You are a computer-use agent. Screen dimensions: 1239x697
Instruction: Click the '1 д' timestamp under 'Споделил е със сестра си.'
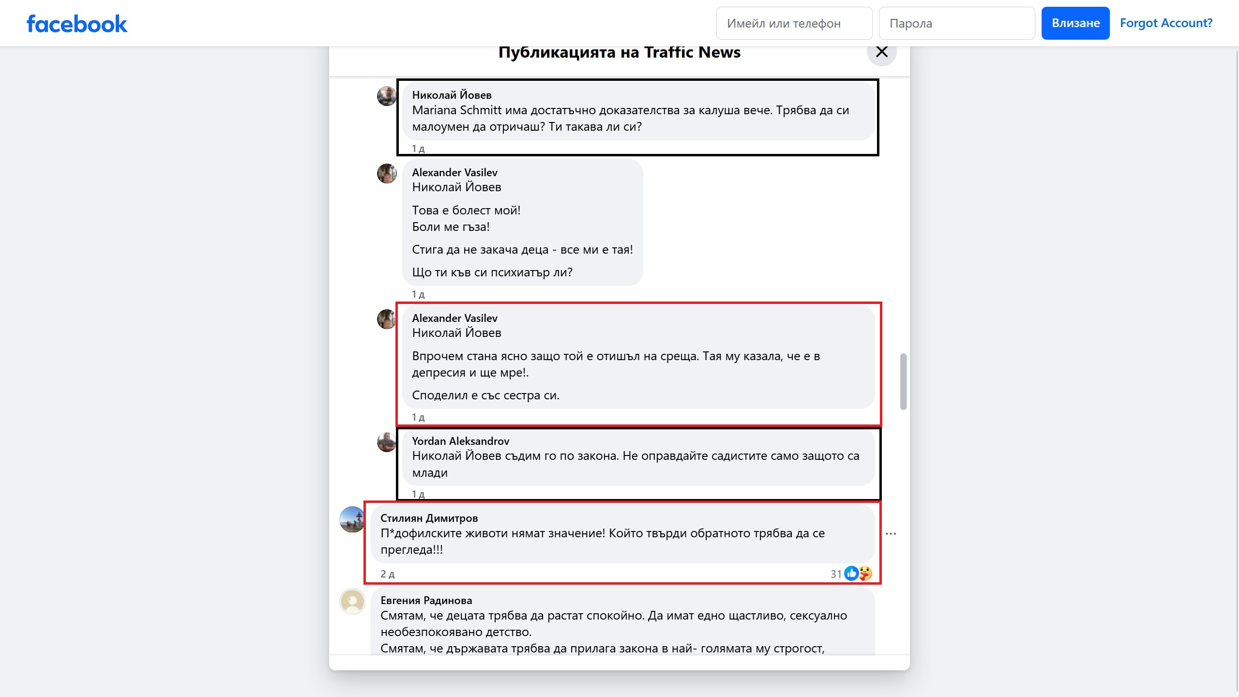pyautogui.click(x=418, y=417)
